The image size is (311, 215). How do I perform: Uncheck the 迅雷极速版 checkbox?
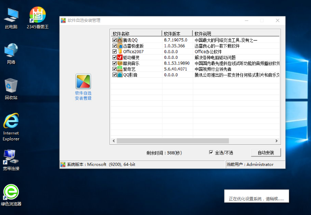coord(114,46)
